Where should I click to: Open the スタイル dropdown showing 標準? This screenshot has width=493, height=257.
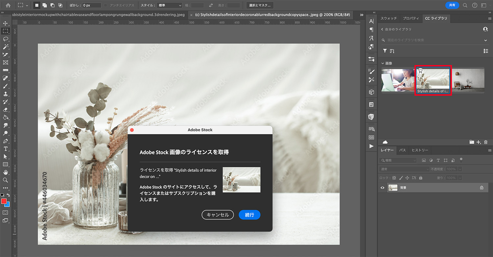[169, 5]
